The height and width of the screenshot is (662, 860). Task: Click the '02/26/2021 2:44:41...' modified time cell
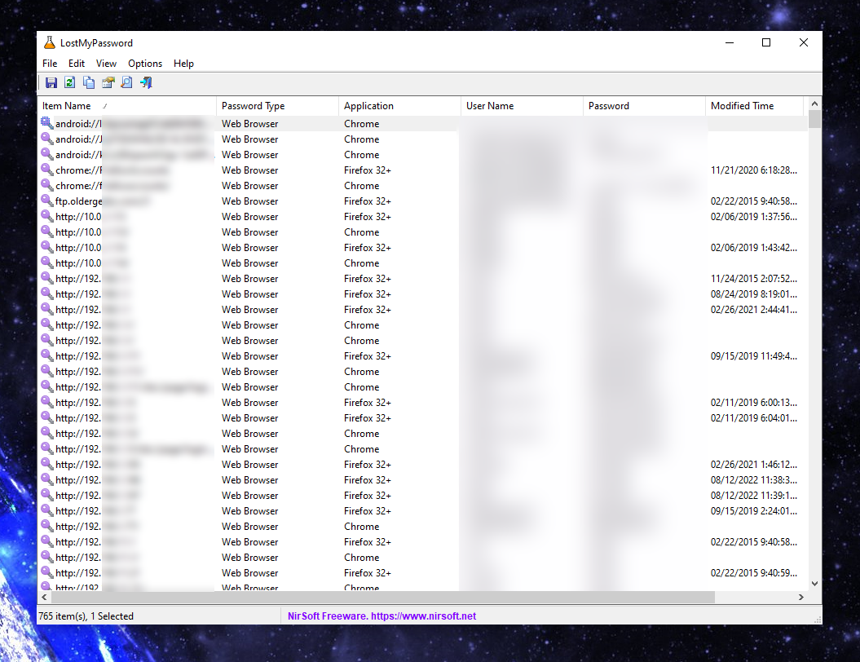point(754,309)
